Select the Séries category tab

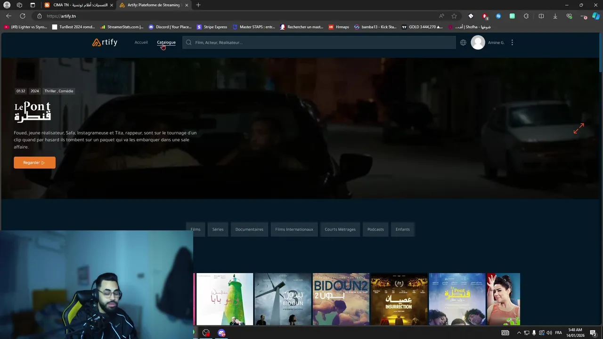218,229
